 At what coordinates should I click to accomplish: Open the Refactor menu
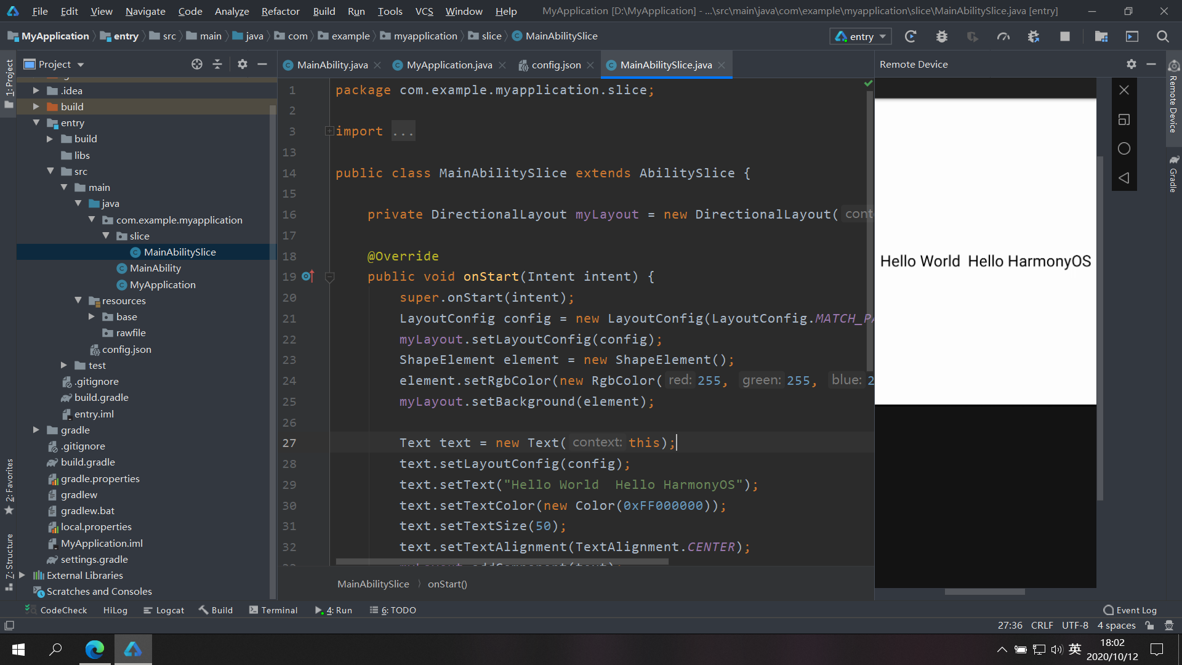point(280,11)
